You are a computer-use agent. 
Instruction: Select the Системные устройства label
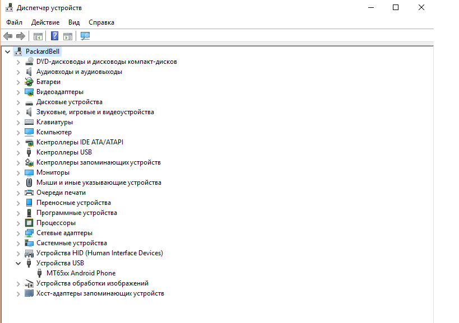(71, 243)
